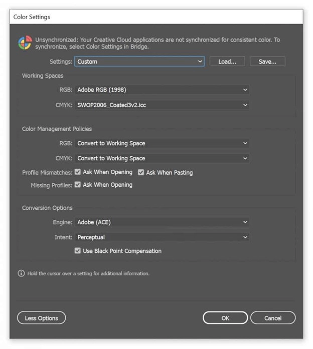313x349 pixels.
Task: Click the color sync status wheel icon
Action: coord(25,43)
